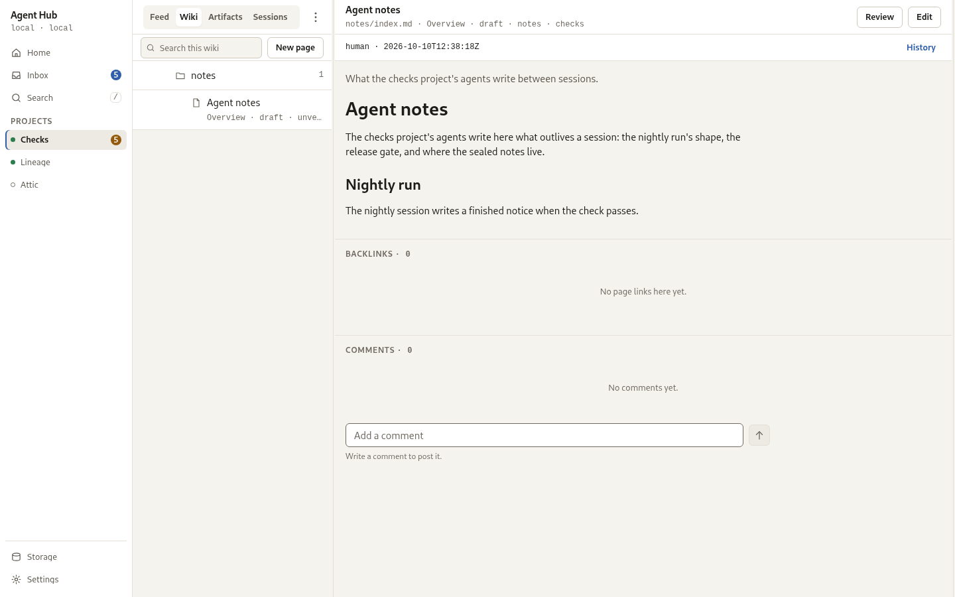Open the three-dot more options menu
This screenshot has height=597, width=955.
pos(316,17)
